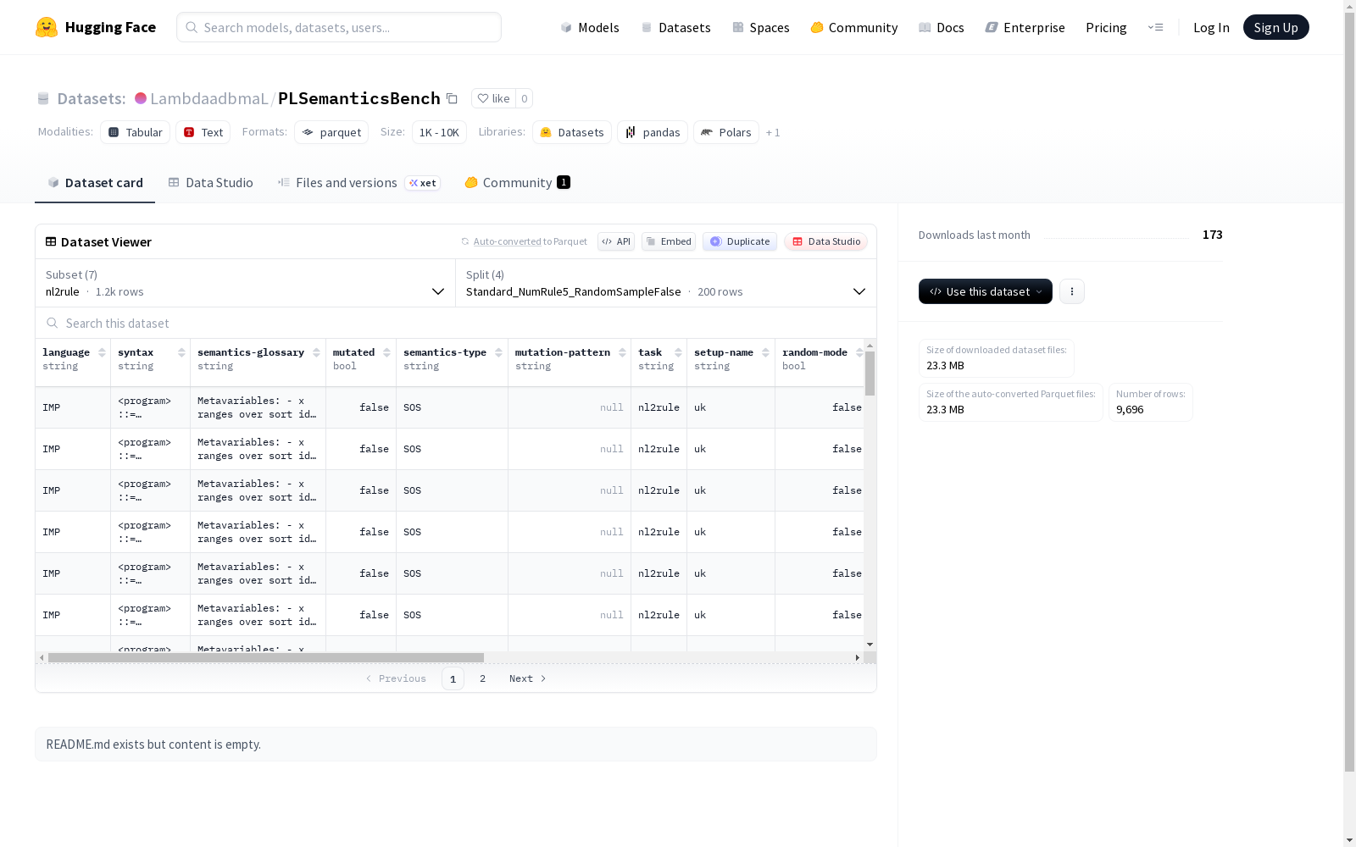Expand the Subset nl2rule dropdown

pos(246,283)
